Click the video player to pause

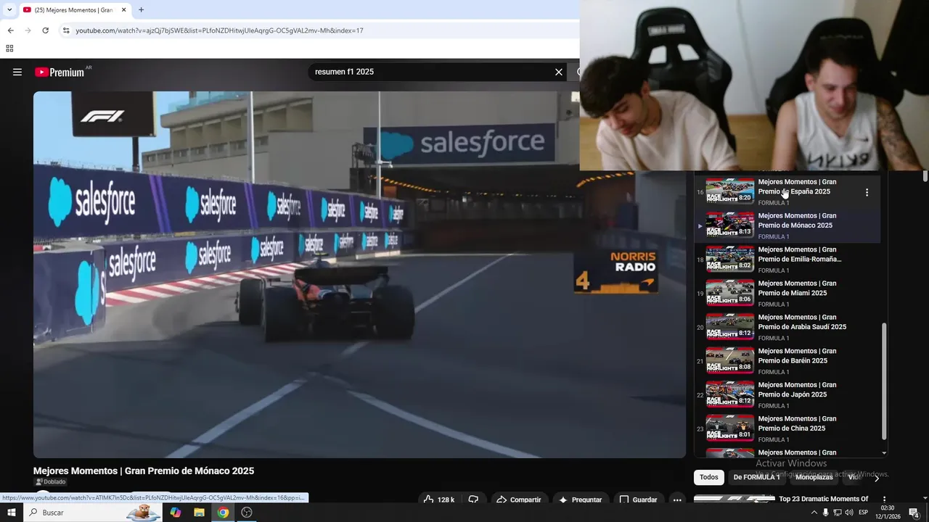coord(359,275)
